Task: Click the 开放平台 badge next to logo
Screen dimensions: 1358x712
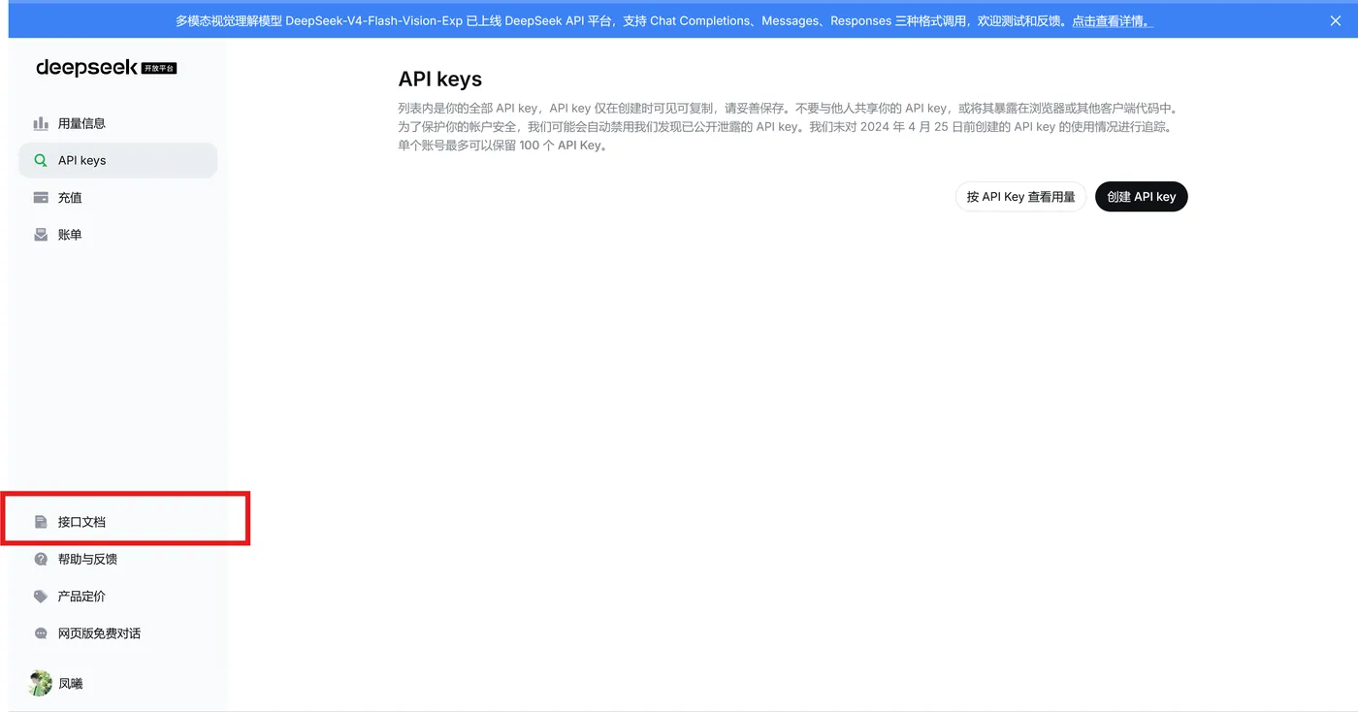Action: [x=159, y=68]
